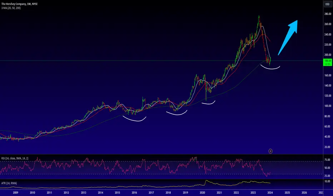Click the 100.00 price axis label
333x196 pixels.
point(328,106)
